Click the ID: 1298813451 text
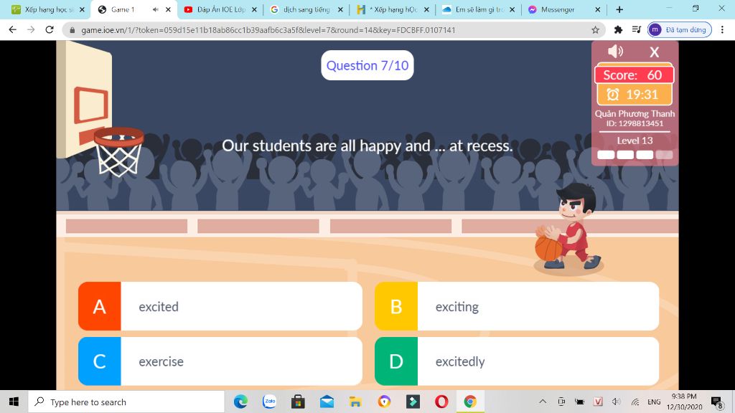This screenshot has height=413, width=735. click(x=635, y=123)
